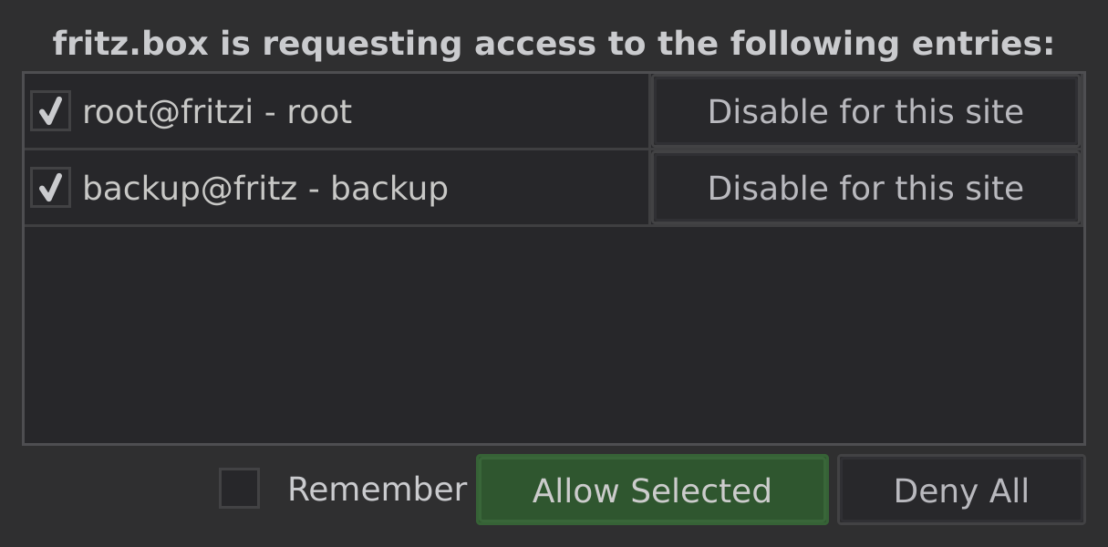Uncheck the backup@fritz - backup entry checkbox
The height and width of the screenshot is (547, 1108).
50,187
